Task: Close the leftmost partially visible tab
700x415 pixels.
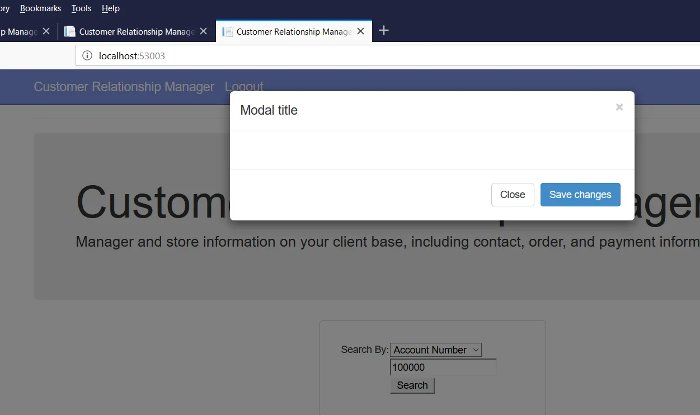Action: point(46,31)
